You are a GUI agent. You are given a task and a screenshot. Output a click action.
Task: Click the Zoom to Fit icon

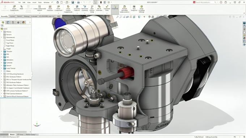[117, 17]
